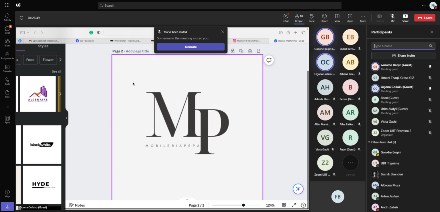Open the Share content icon
Image resolution: width=440 pixels, height=212 pixels.
click(405, 17)
